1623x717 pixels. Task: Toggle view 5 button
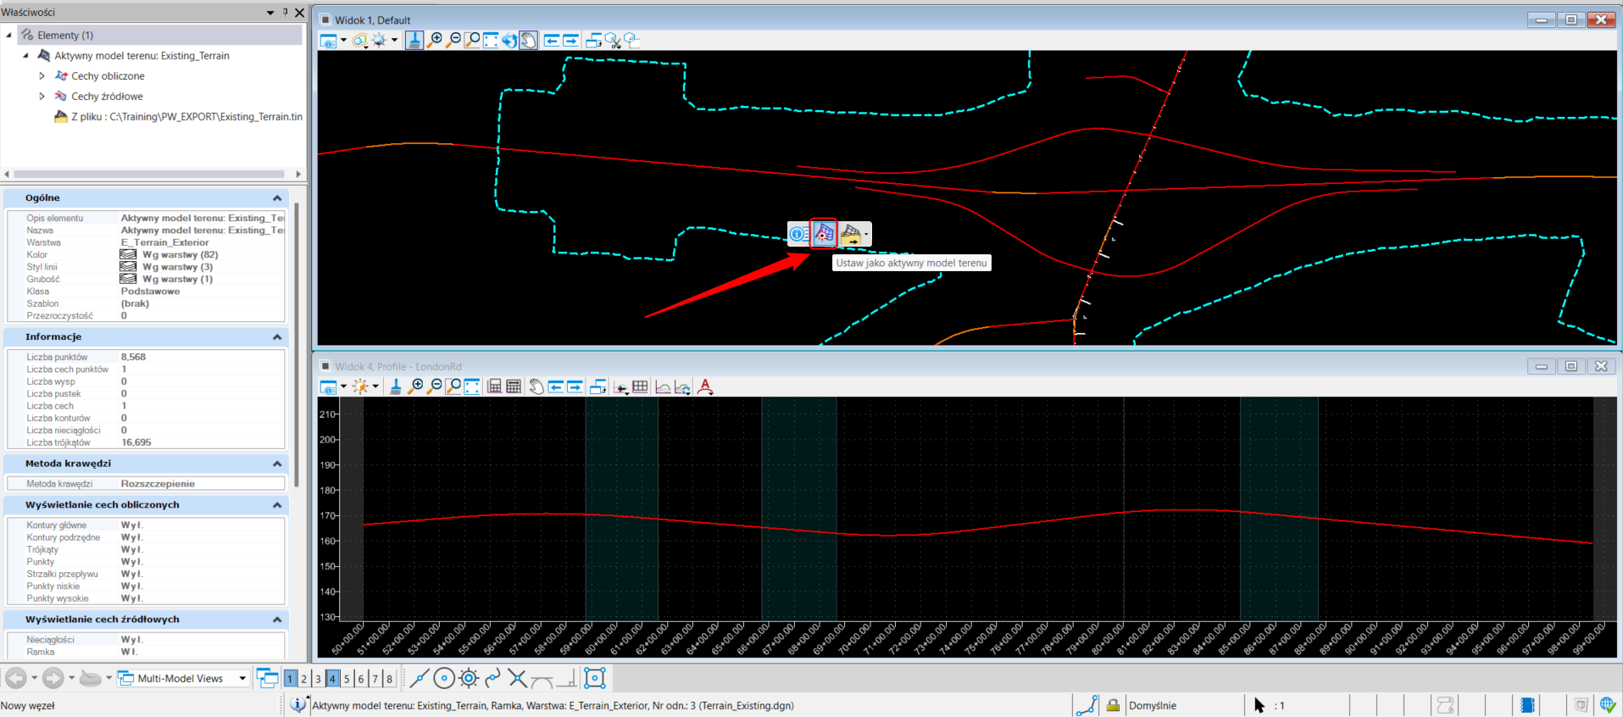(347, 679)
